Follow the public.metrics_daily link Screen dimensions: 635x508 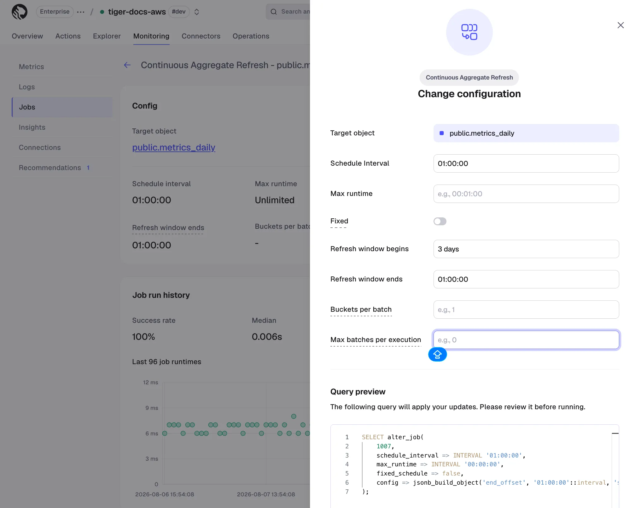point(174,147)
